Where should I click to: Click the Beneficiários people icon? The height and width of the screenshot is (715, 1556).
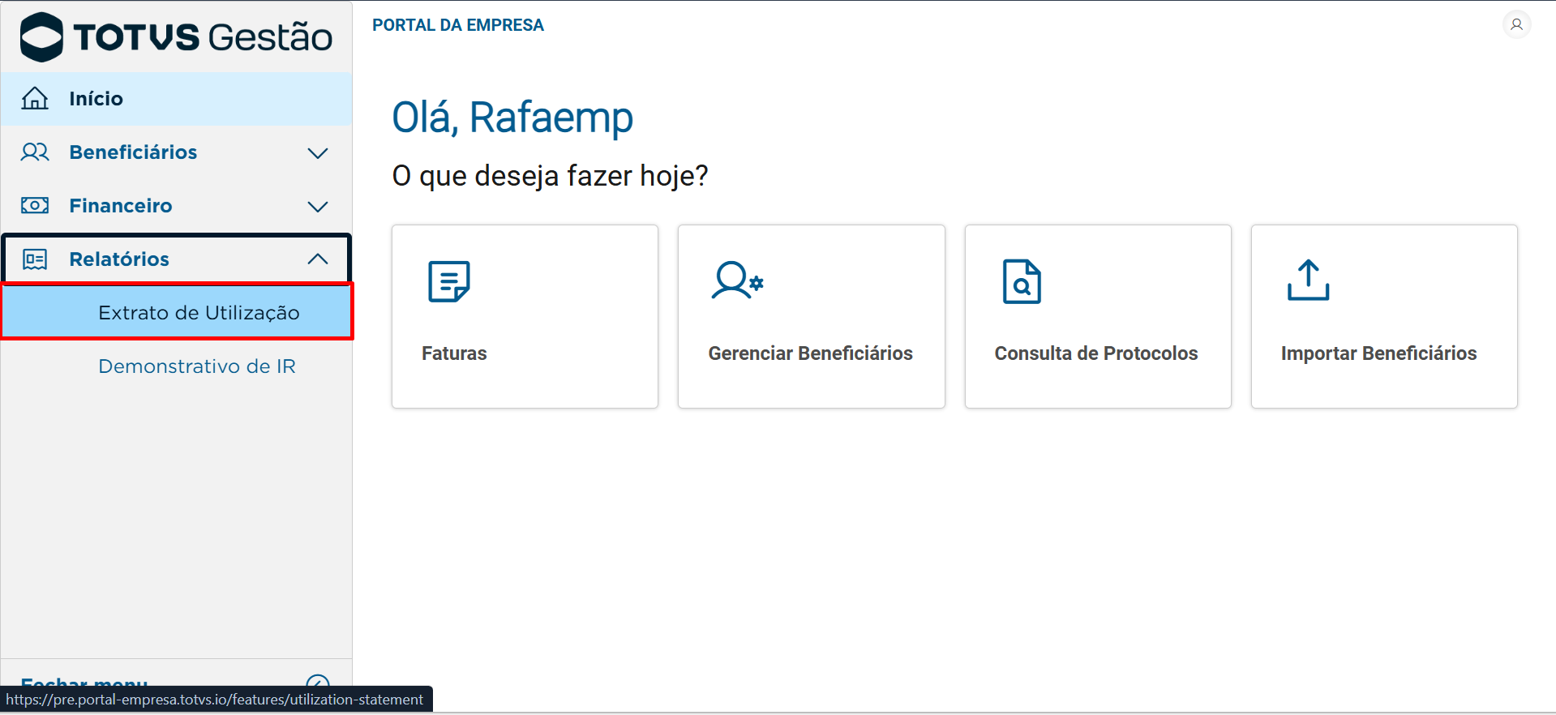click(x=35, y=152)
